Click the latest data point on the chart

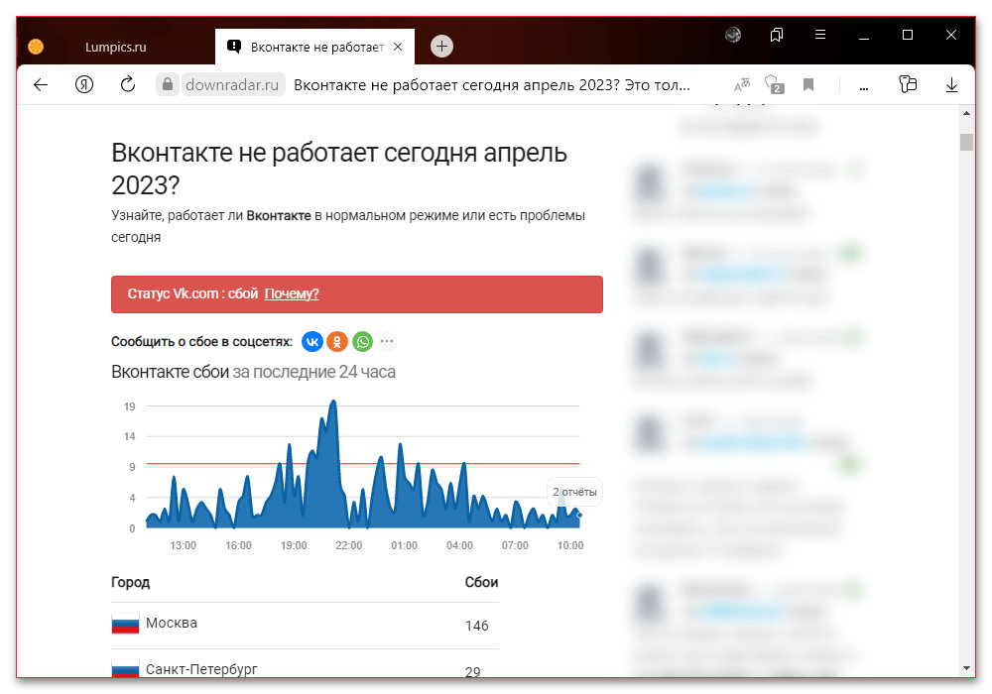[579, 515]
